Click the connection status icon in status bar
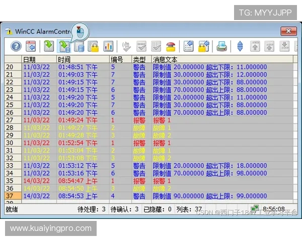 [255, 208]
